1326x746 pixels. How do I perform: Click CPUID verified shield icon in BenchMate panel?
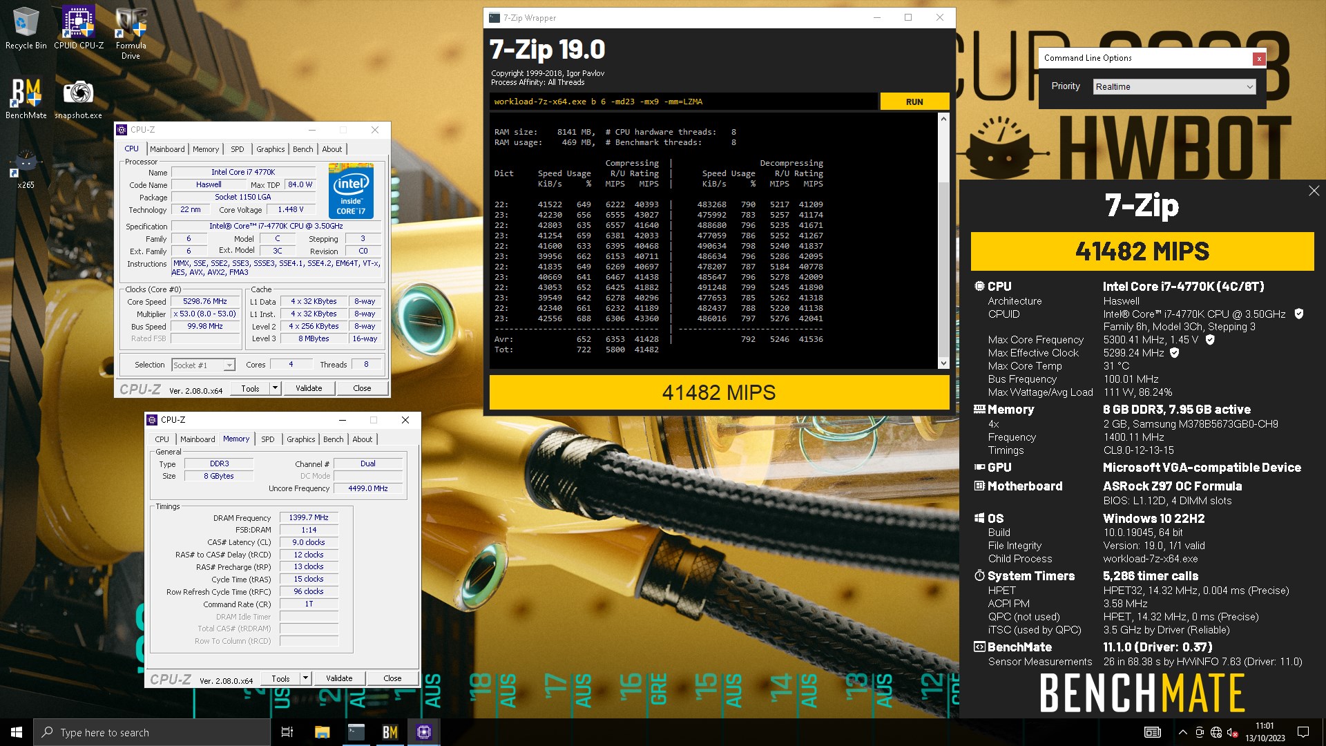[x=1298, y=314]
